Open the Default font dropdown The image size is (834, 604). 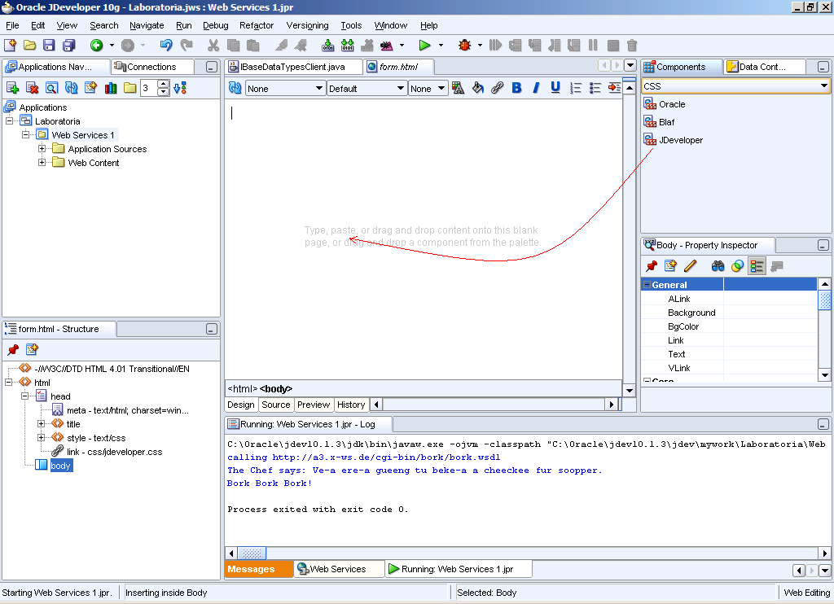[401, 88]
